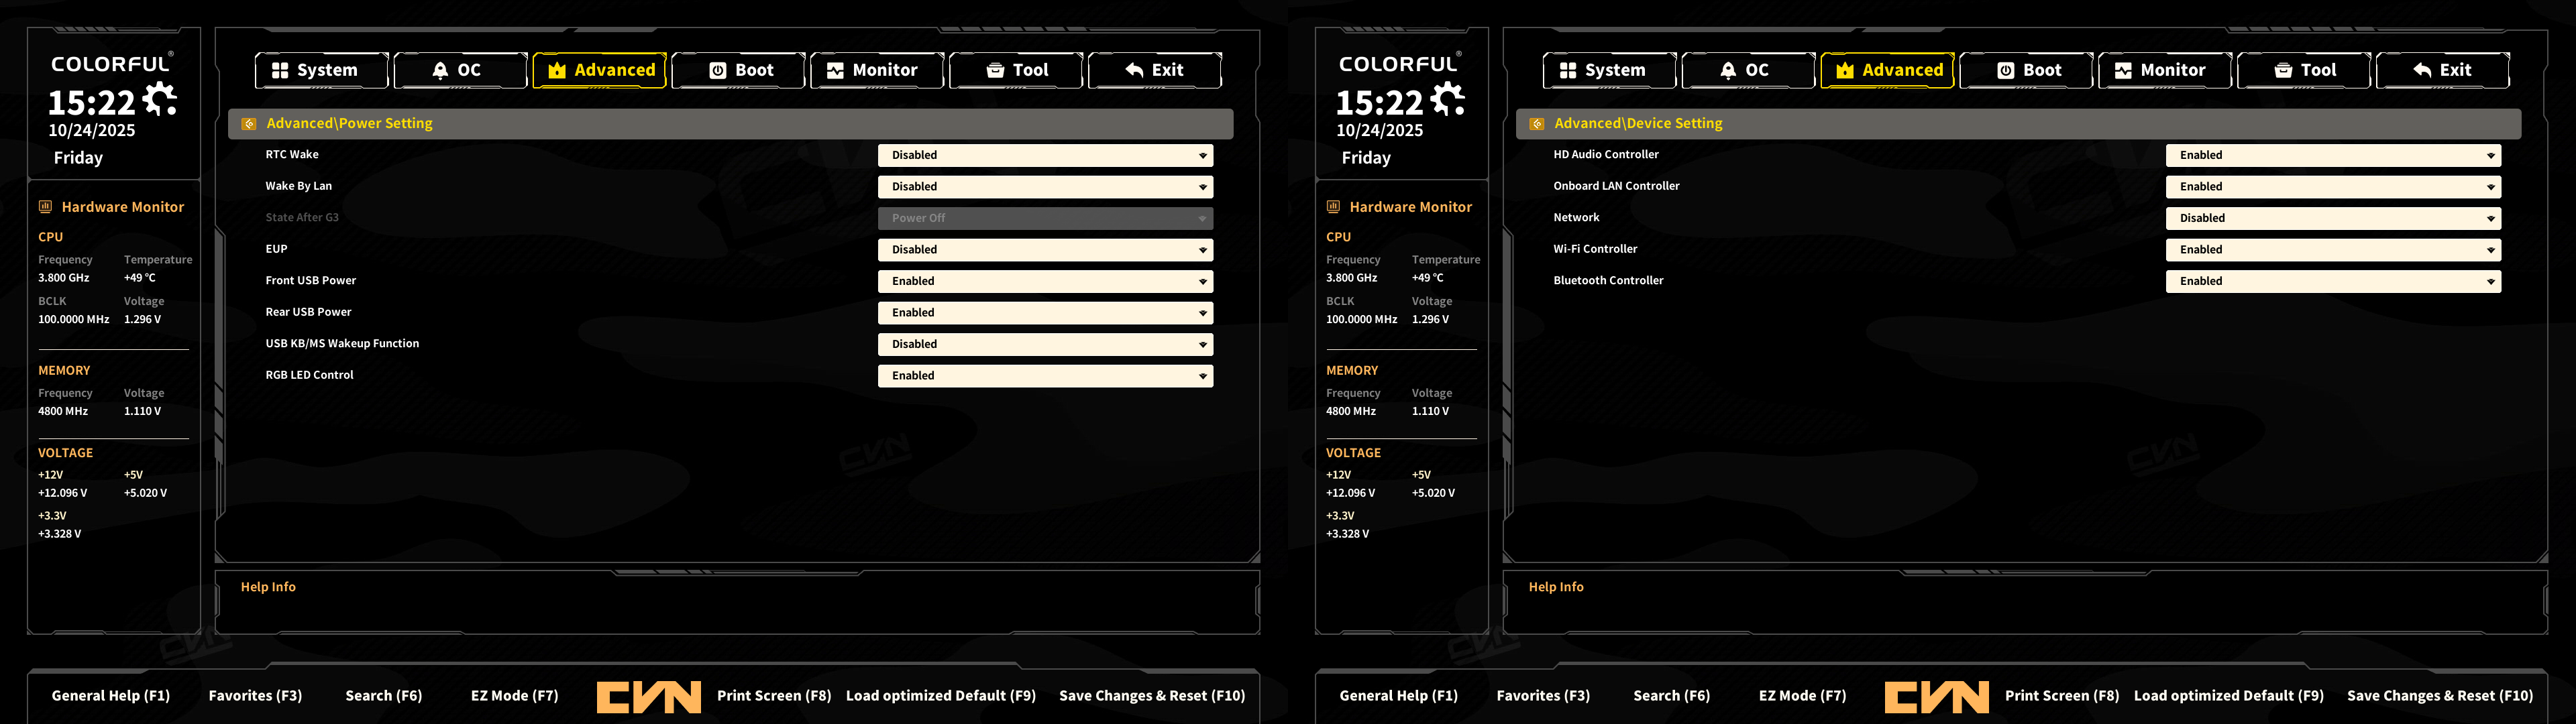Click Exit arrow icon in Device Setting screen

2422,70
